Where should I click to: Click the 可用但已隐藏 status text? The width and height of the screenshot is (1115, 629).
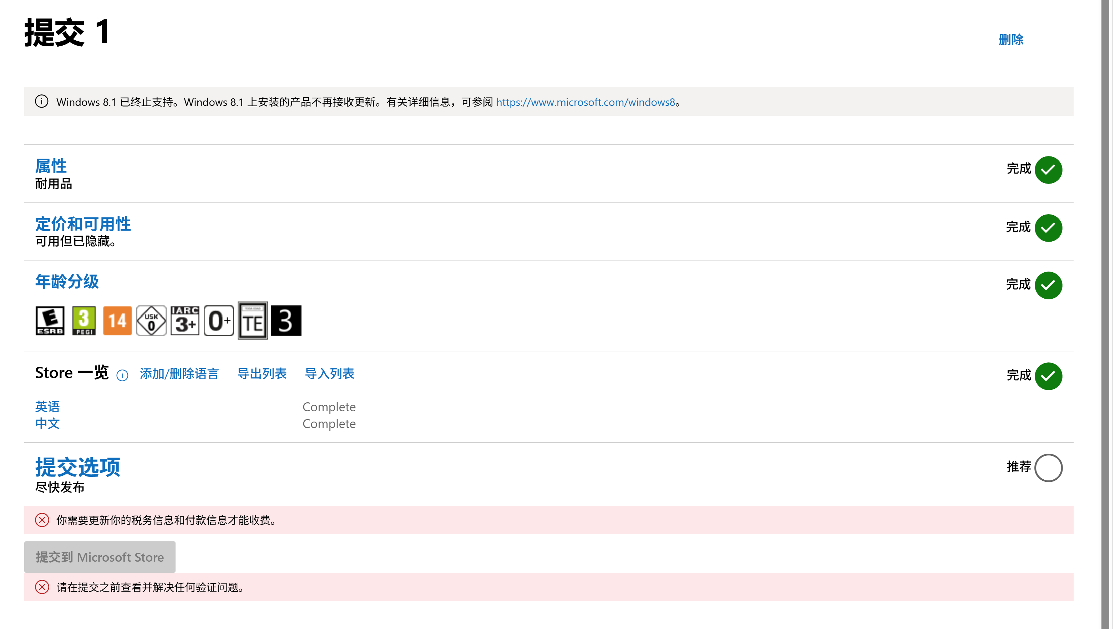[x=75, y=241]
